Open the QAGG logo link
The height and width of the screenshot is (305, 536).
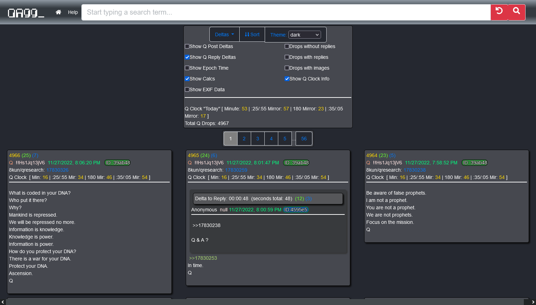pos(26,13)
